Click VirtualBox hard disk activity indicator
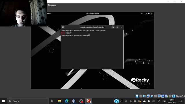This screenshot has width=185, height=104. [137, 96]
